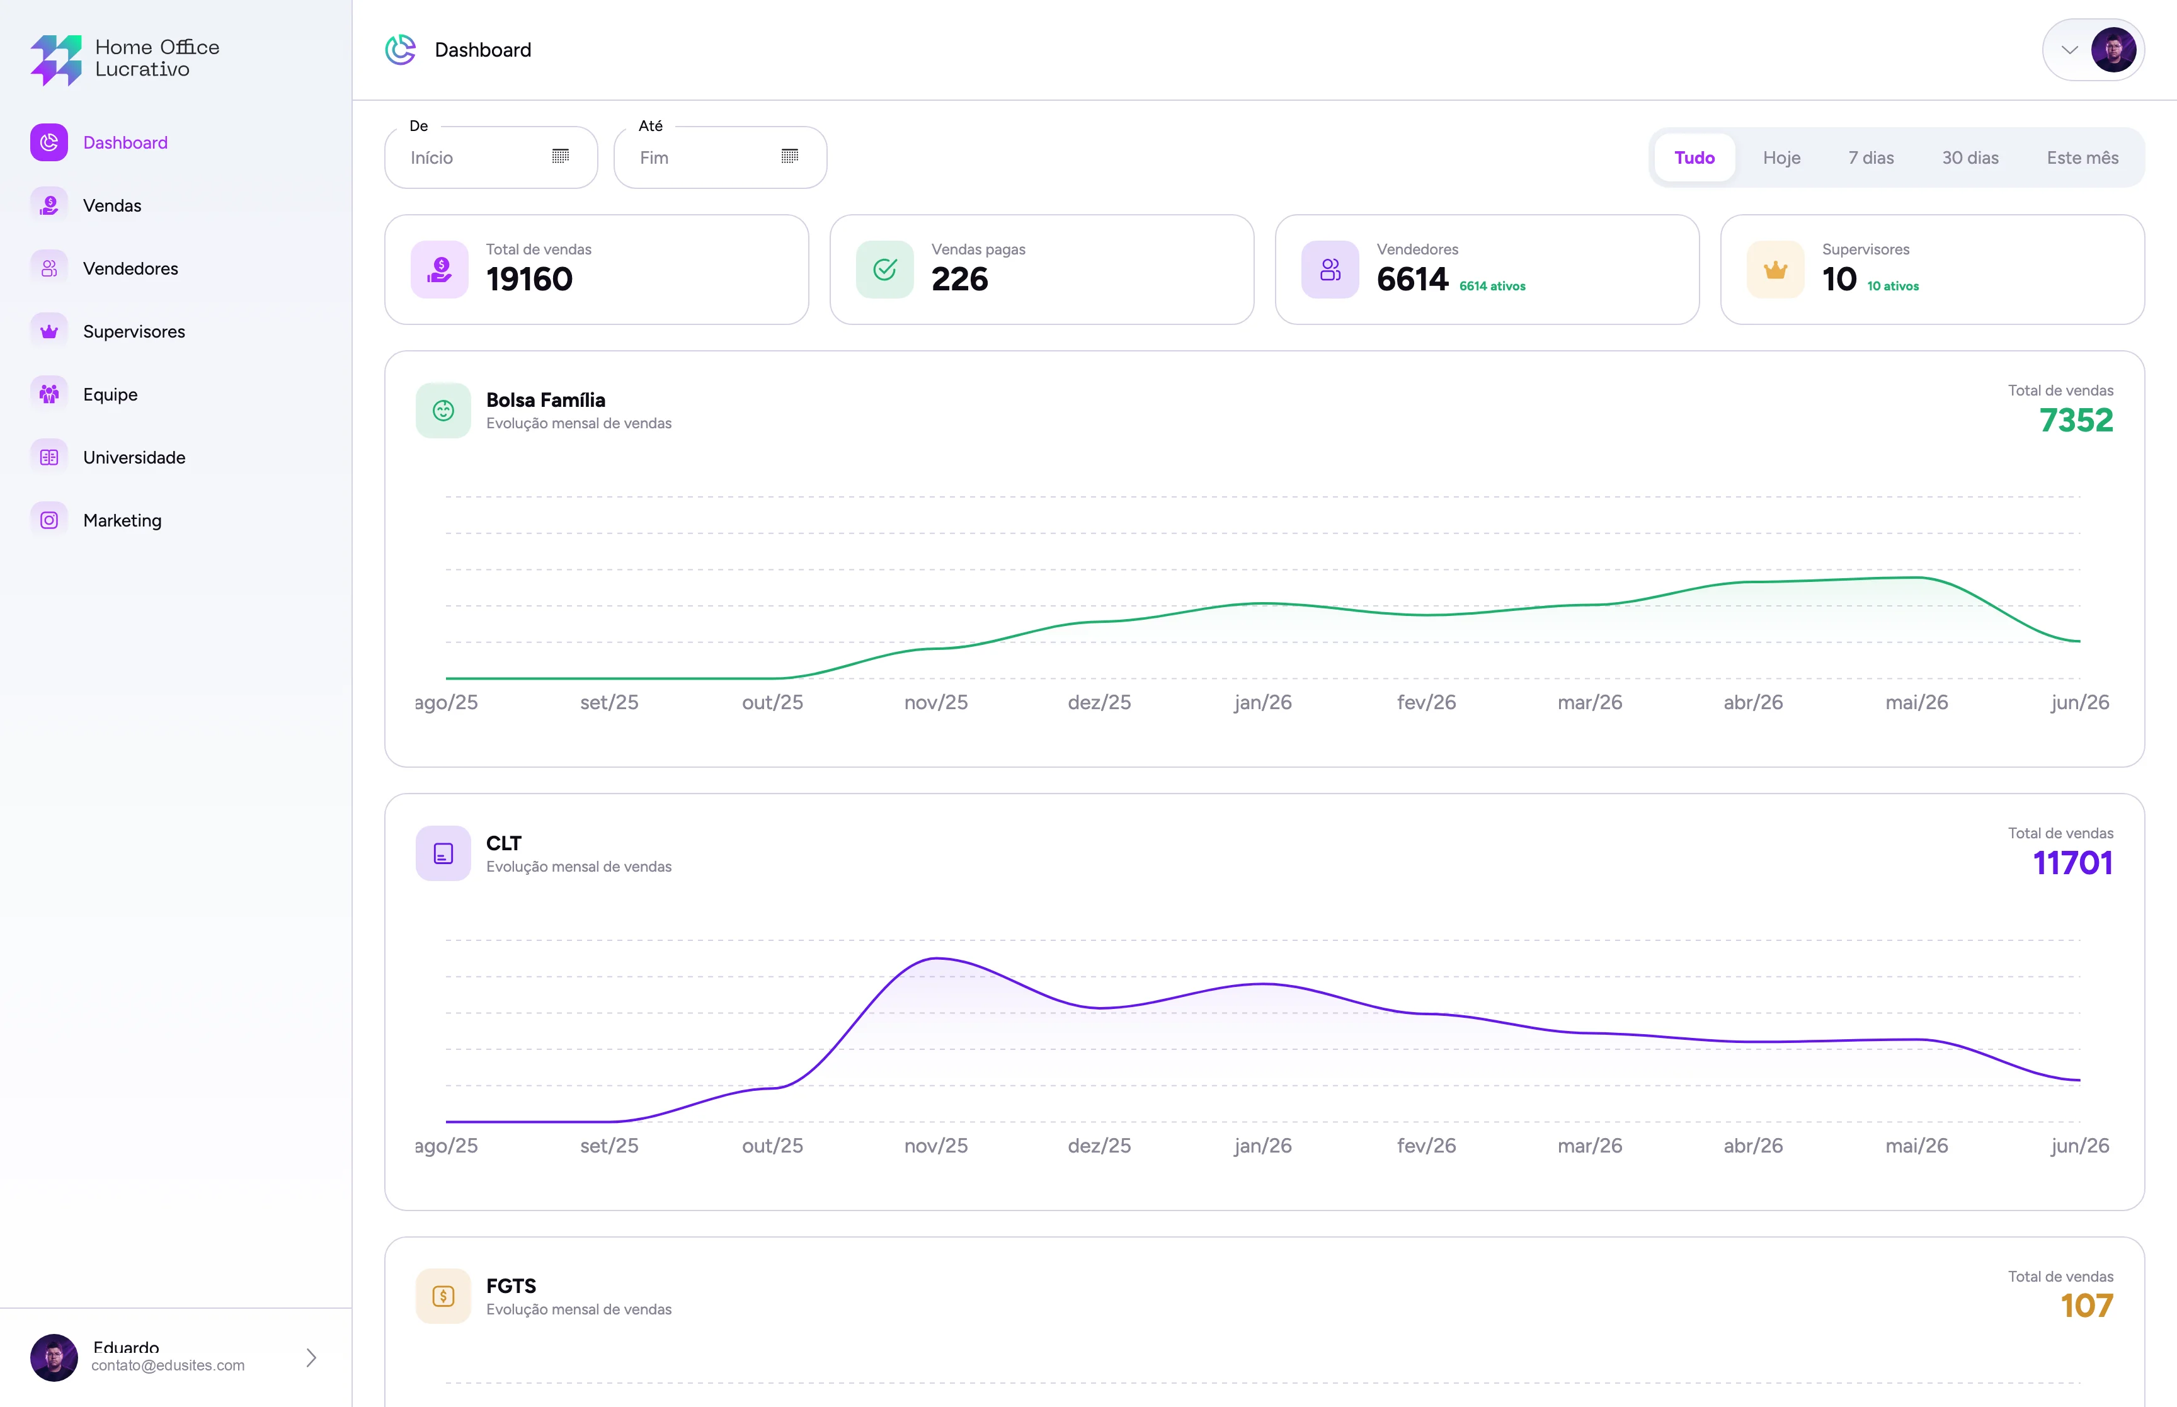Open the Equipe team icon

point(49,395)
